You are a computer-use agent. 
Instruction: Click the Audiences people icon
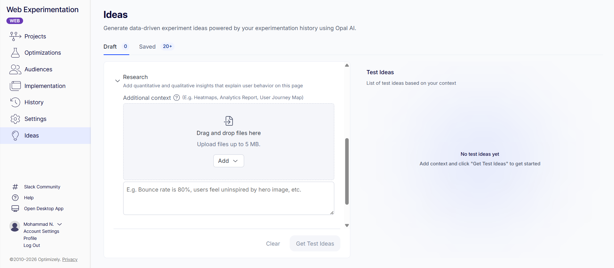click(x=15, y=69)
